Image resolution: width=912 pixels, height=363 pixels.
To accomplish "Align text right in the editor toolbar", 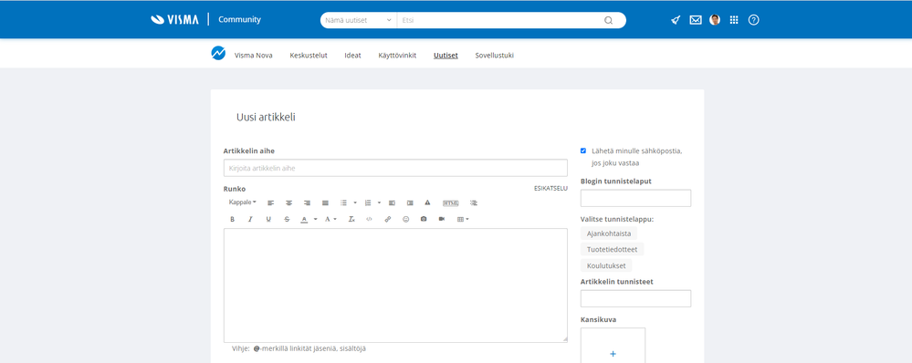I will tap(307, 202).
